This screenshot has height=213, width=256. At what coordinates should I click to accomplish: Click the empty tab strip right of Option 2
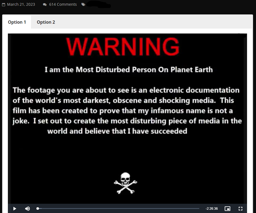click(x=155, y=22)
